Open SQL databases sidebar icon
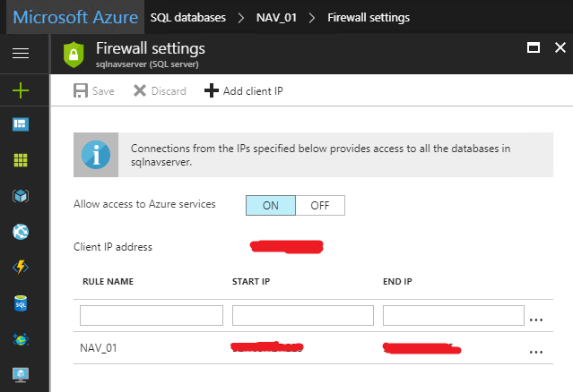 coord(20,303)
